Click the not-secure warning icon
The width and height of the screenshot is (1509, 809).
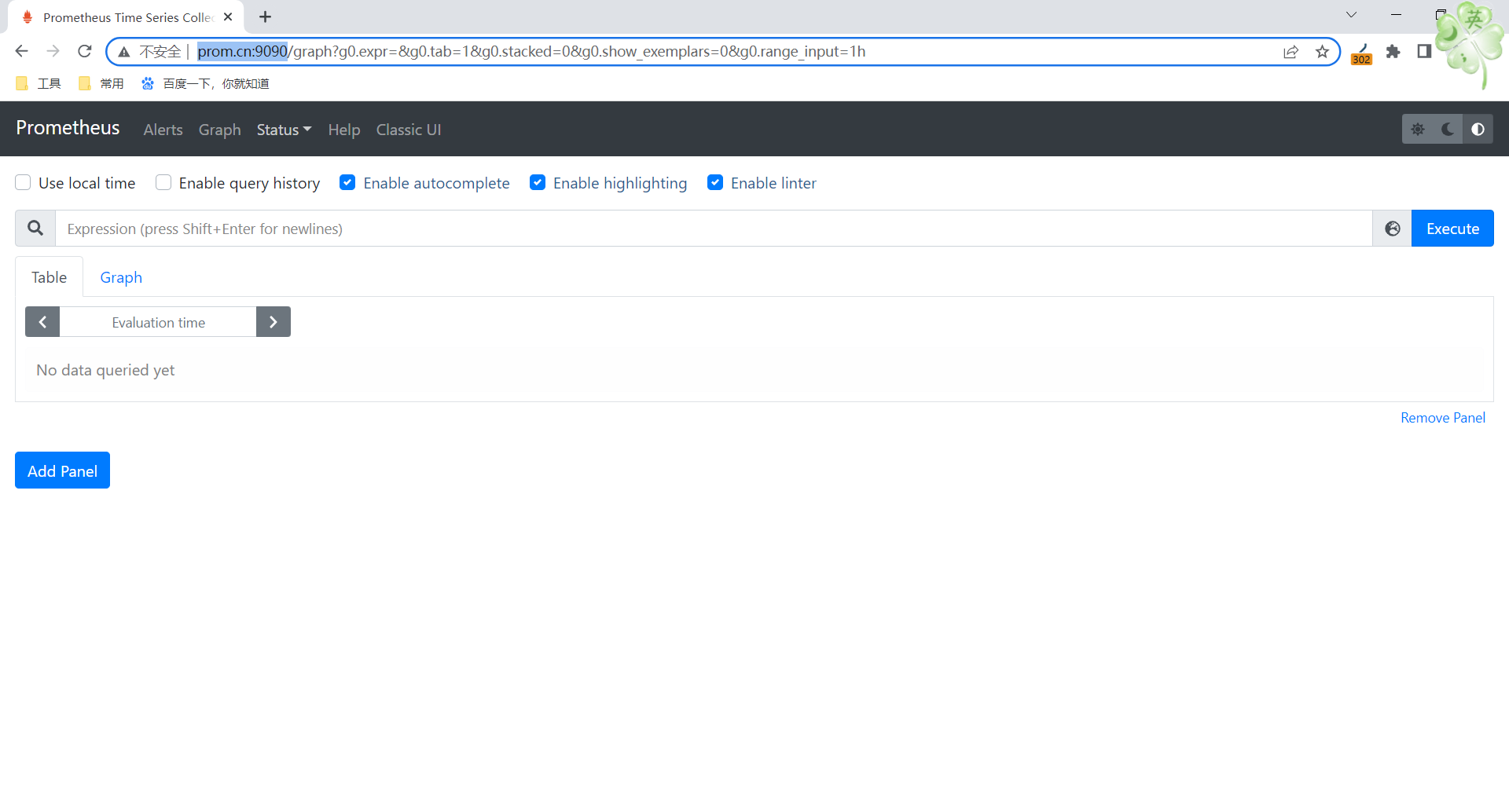point(123,52)
